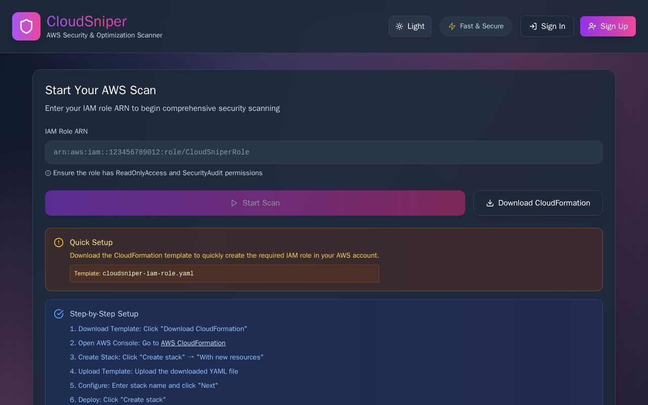
Task: Click the ReadOnlyAccess and SecurityAudit permissions hint
Action: pyautogui.click(x=158, y=173)
